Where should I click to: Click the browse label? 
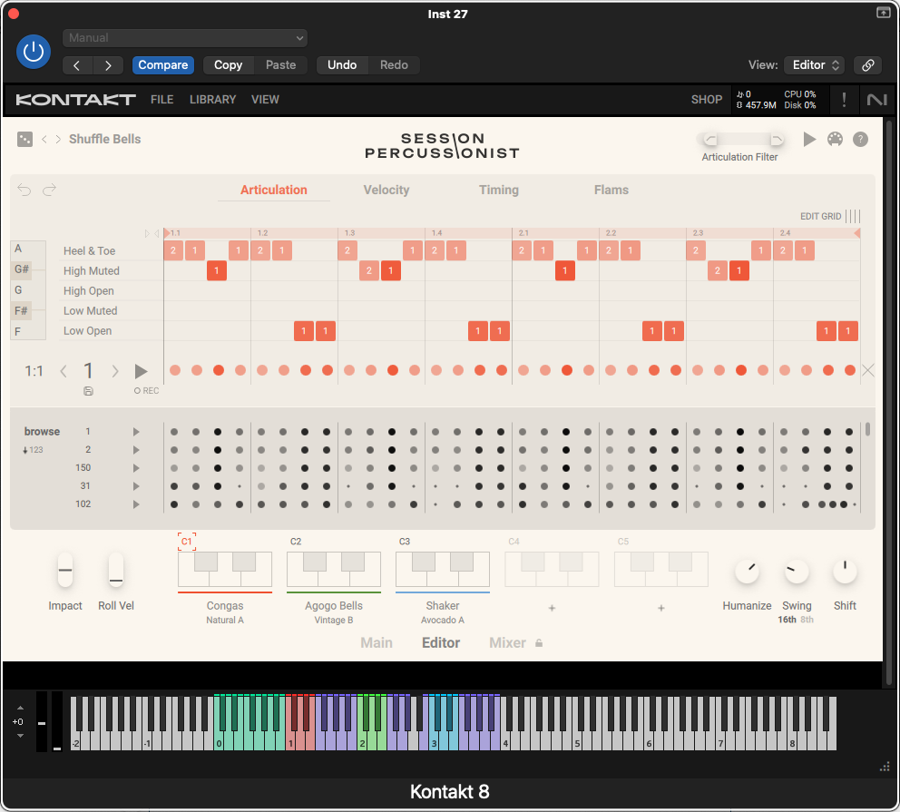42,432
